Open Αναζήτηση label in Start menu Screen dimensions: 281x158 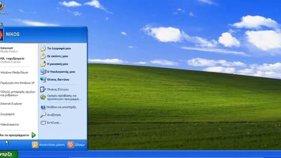[x=54, y=115]
